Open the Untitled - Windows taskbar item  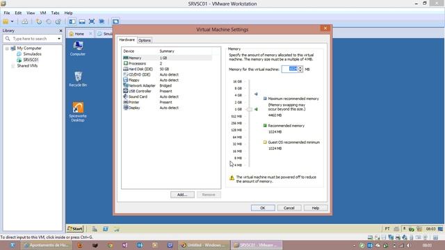204,245
